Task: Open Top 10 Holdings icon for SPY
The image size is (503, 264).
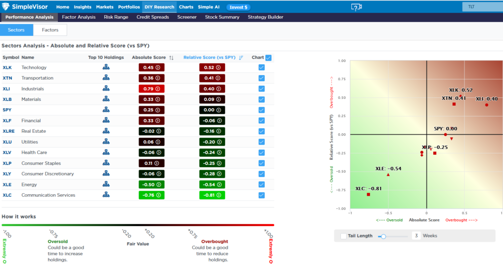Action: coord(106,110)
